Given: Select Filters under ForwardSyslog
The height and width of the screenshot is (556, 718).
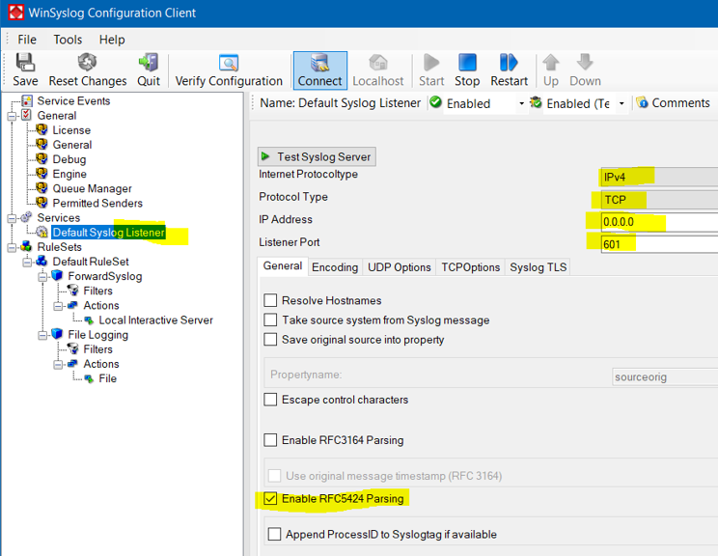Looking at the screenshot, I should (97, 291).
